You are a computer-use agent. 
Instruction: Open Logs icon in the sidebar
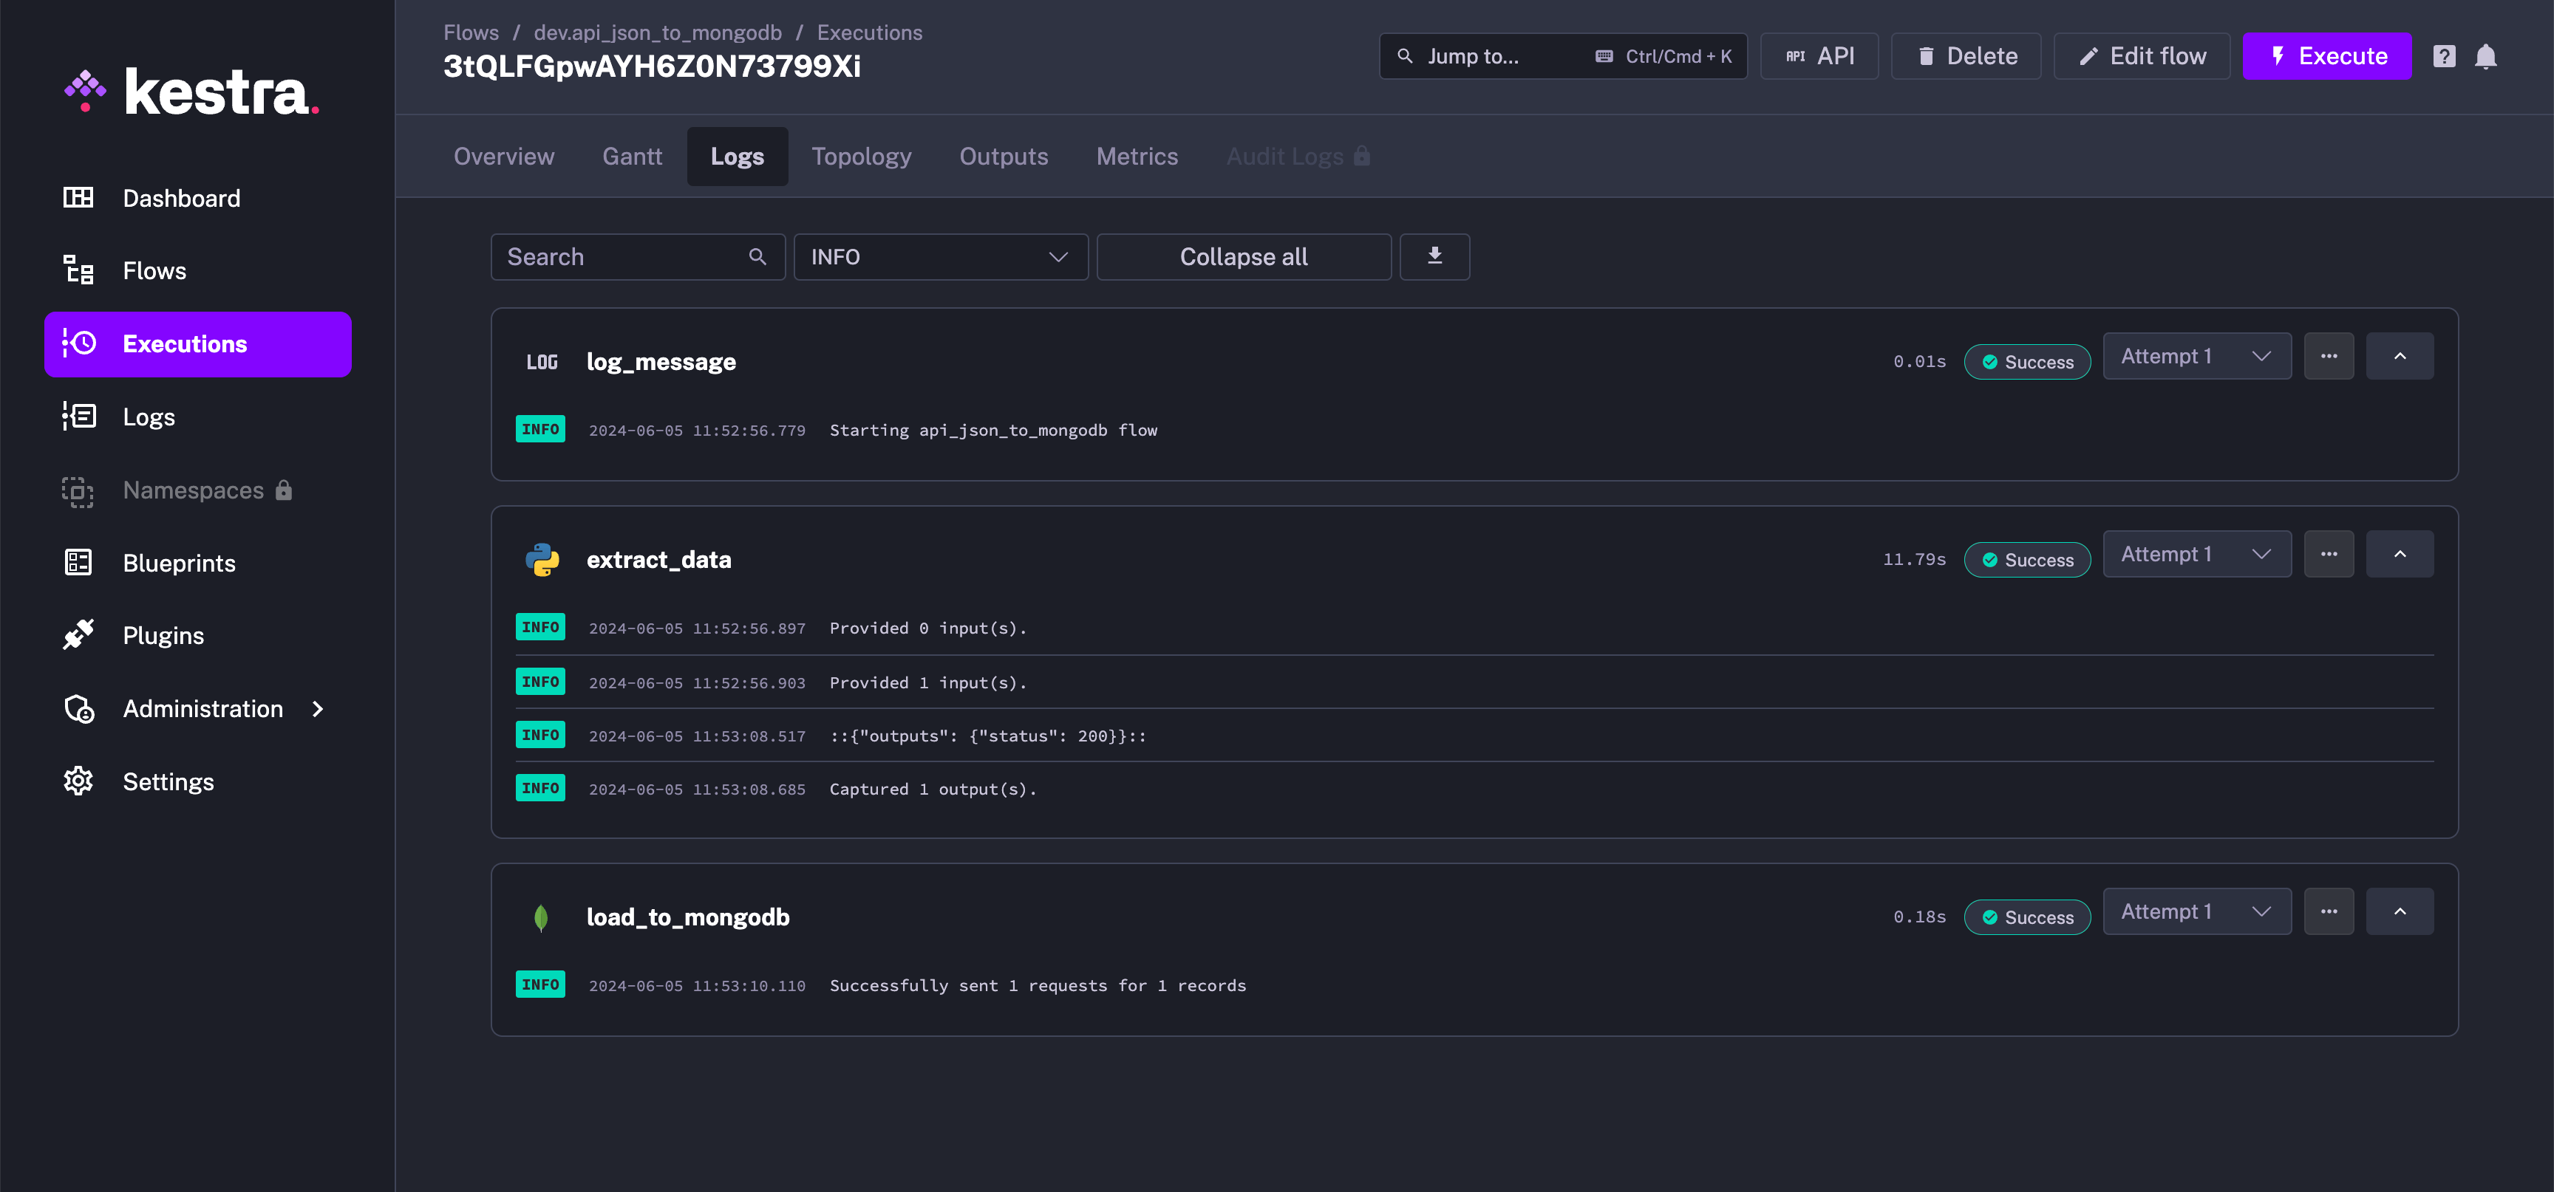coord(78,416)
